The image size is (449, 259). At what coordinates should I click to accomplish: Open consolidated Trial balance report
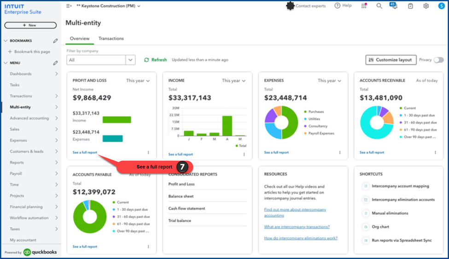coord(180,221)
